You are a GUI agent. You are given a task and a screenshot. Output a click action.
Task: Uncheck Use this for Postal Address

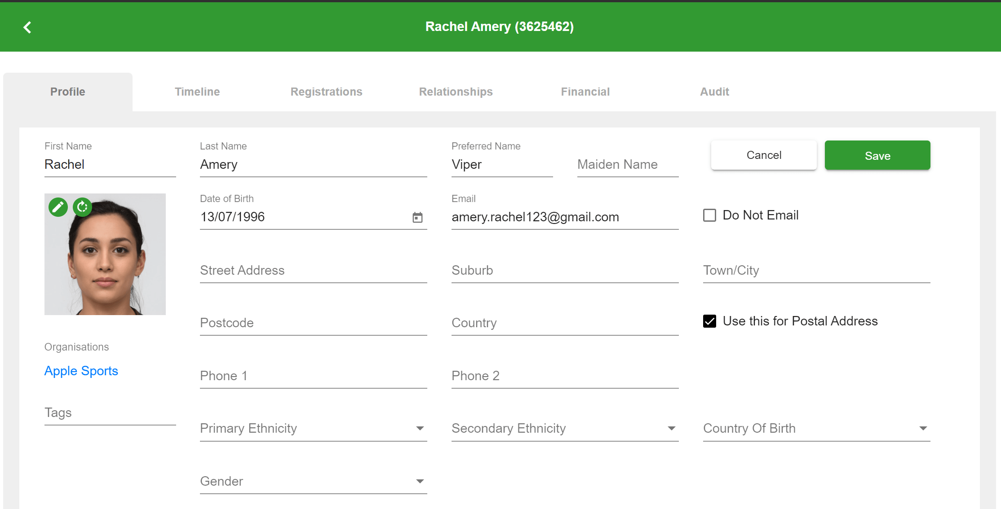click(x=709, y=321)
